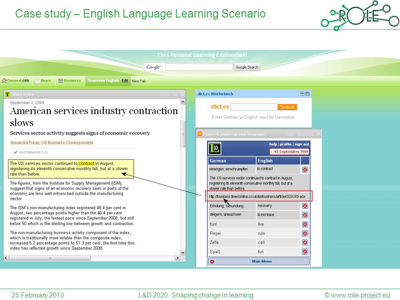Click the home icon on the General tab

4,80
